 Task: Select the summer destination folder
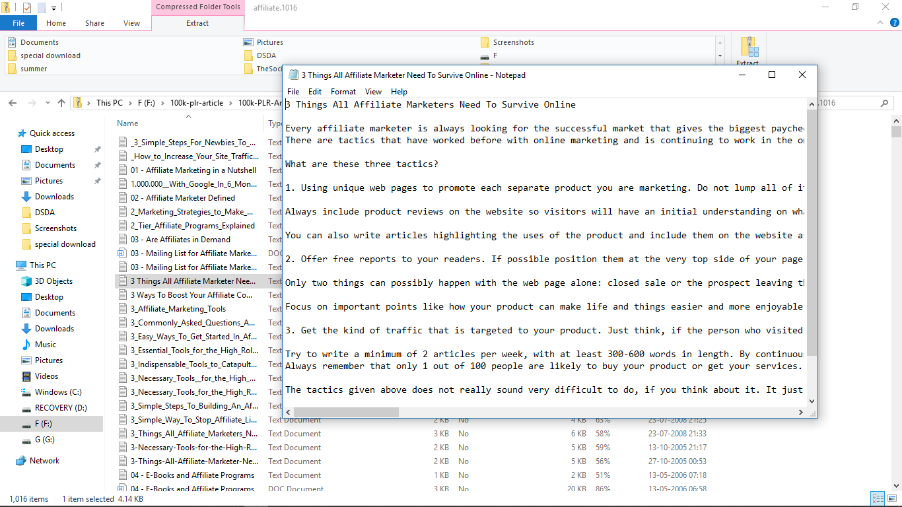[34, 69]
